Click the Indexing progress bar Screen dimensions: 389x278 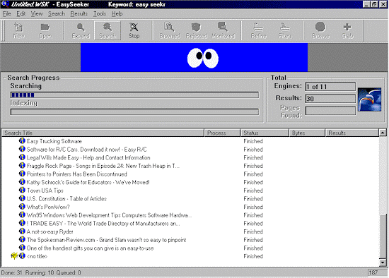coord(134,112)
